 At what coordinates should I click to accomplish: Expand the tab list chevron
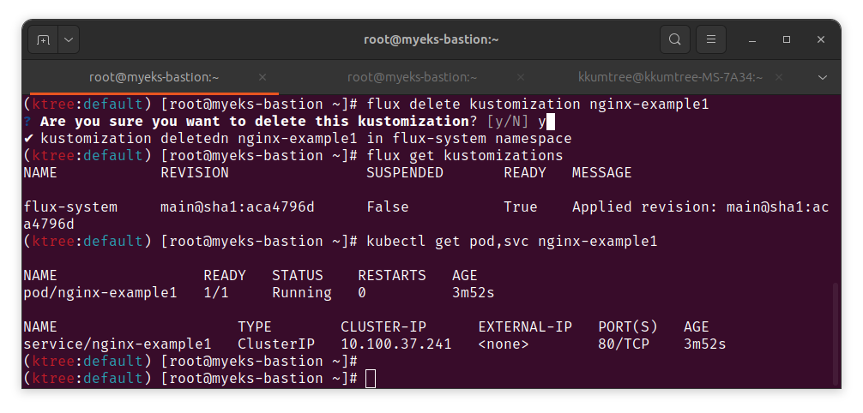pos(823,77)
